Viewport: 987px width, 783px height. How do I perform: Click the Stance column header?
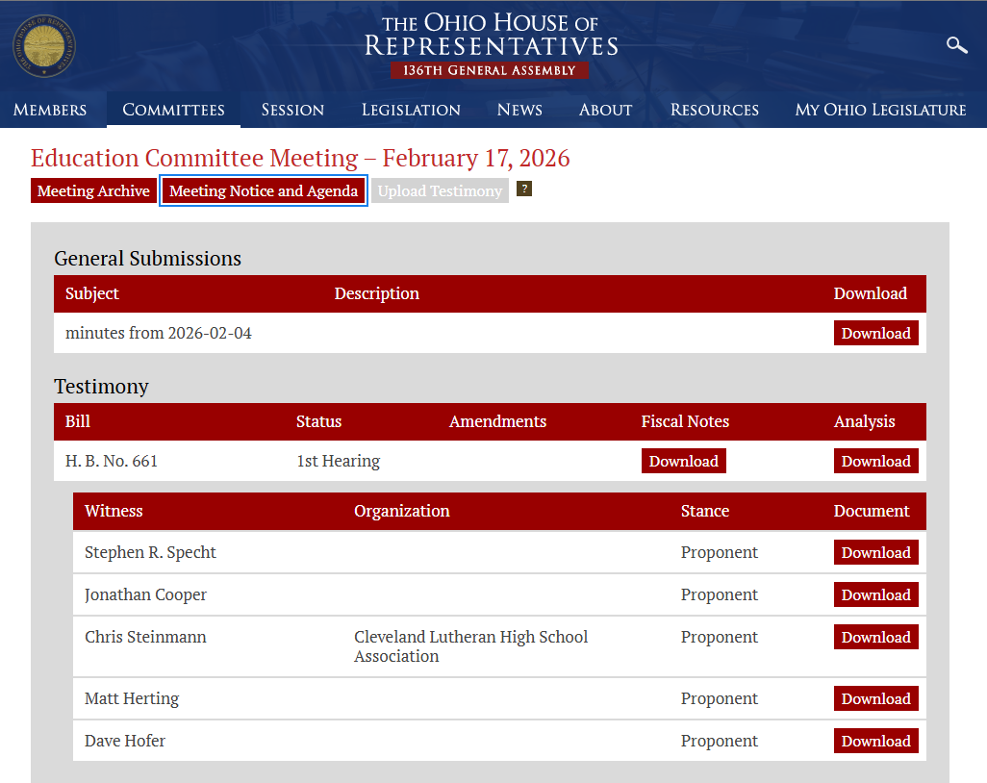705,511
